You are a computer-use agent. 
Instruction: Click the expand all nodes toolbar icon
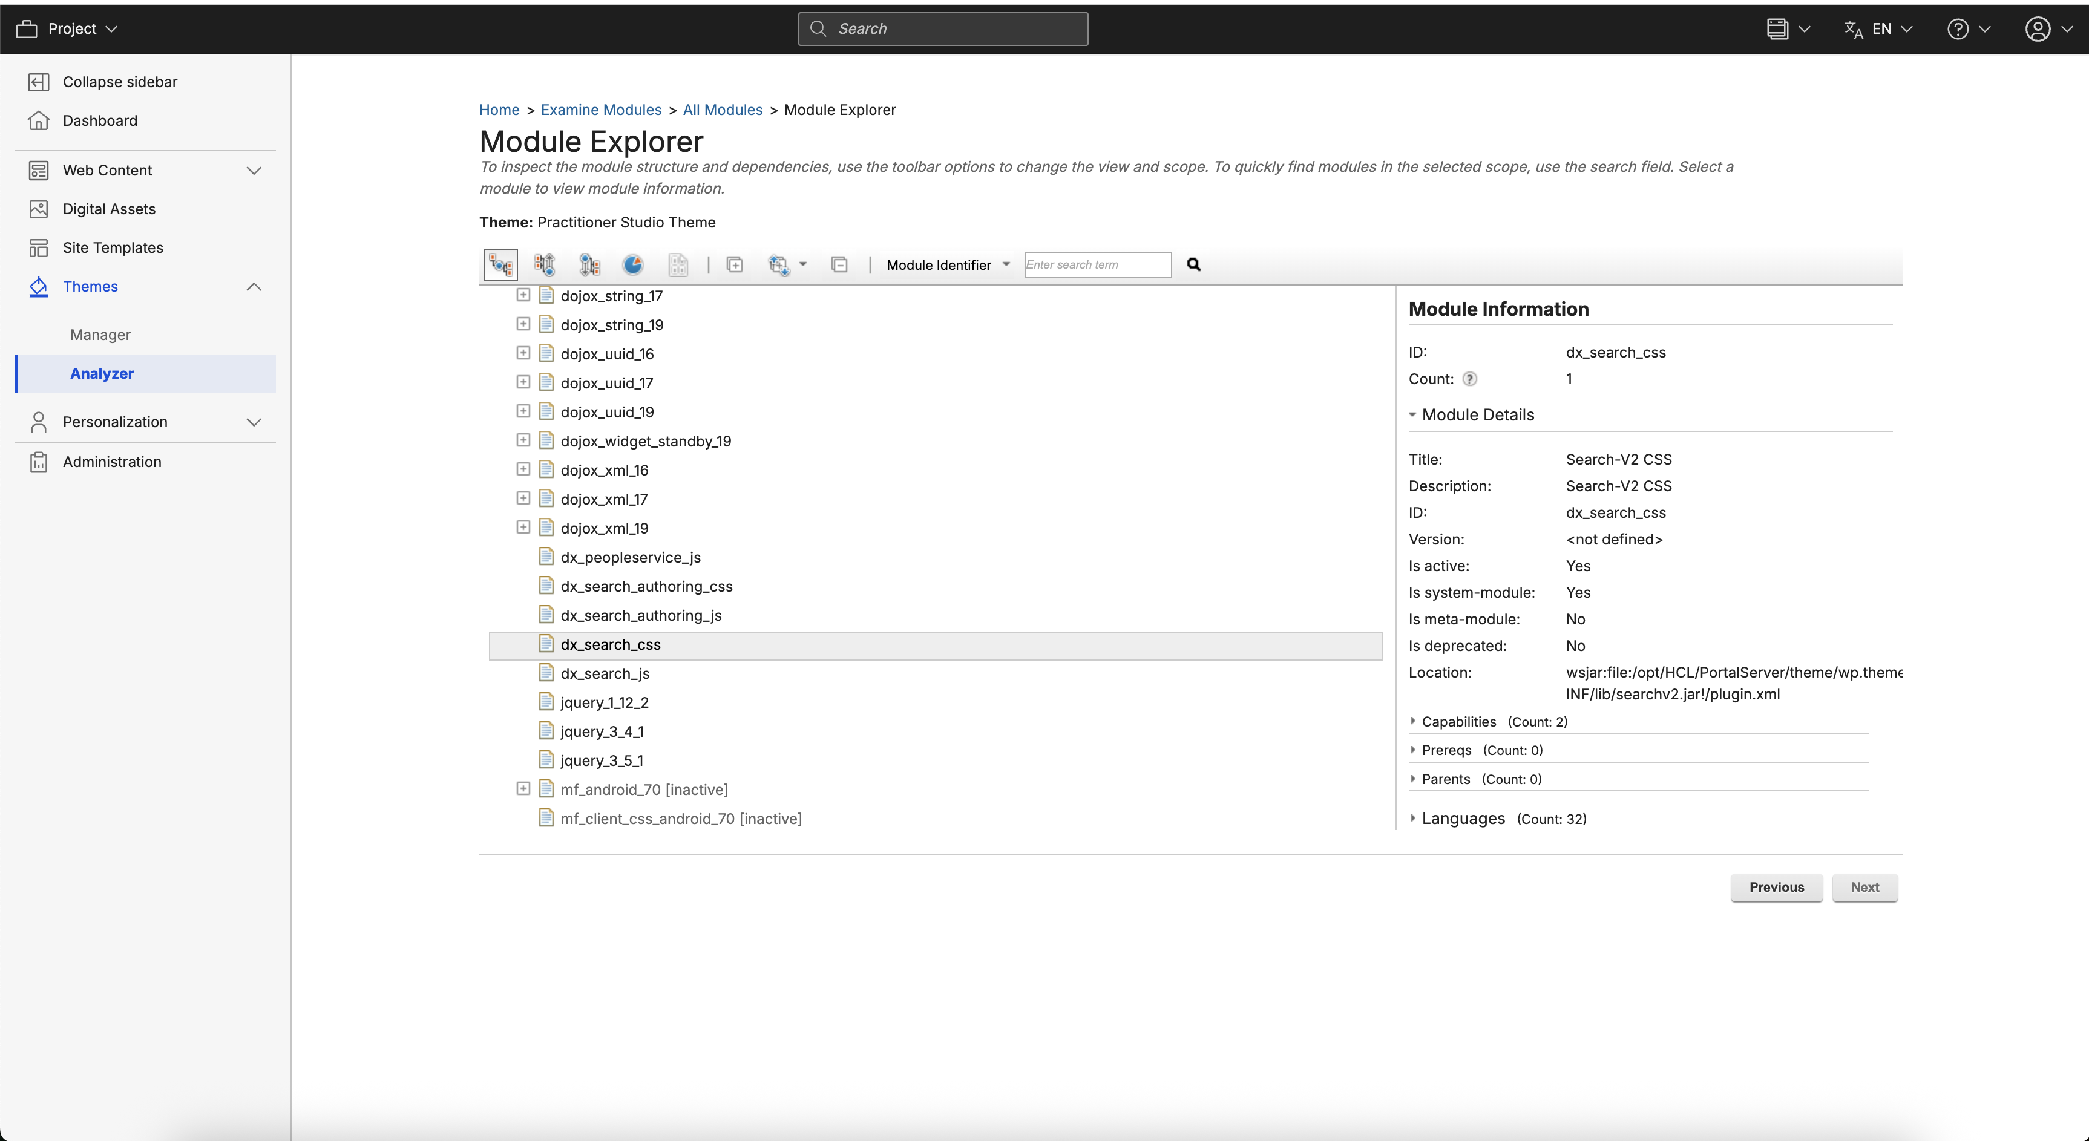pos(735,265)
